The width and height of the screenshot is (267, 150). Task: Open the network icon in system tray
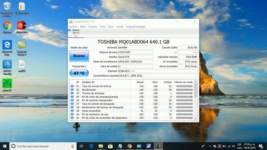click(x=229, y=146)
